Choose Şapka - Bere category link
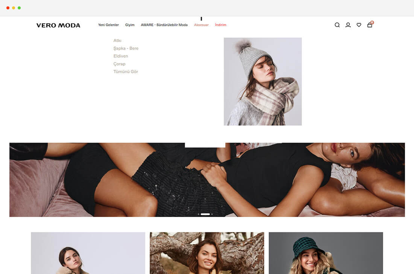 tap(126, 48)
